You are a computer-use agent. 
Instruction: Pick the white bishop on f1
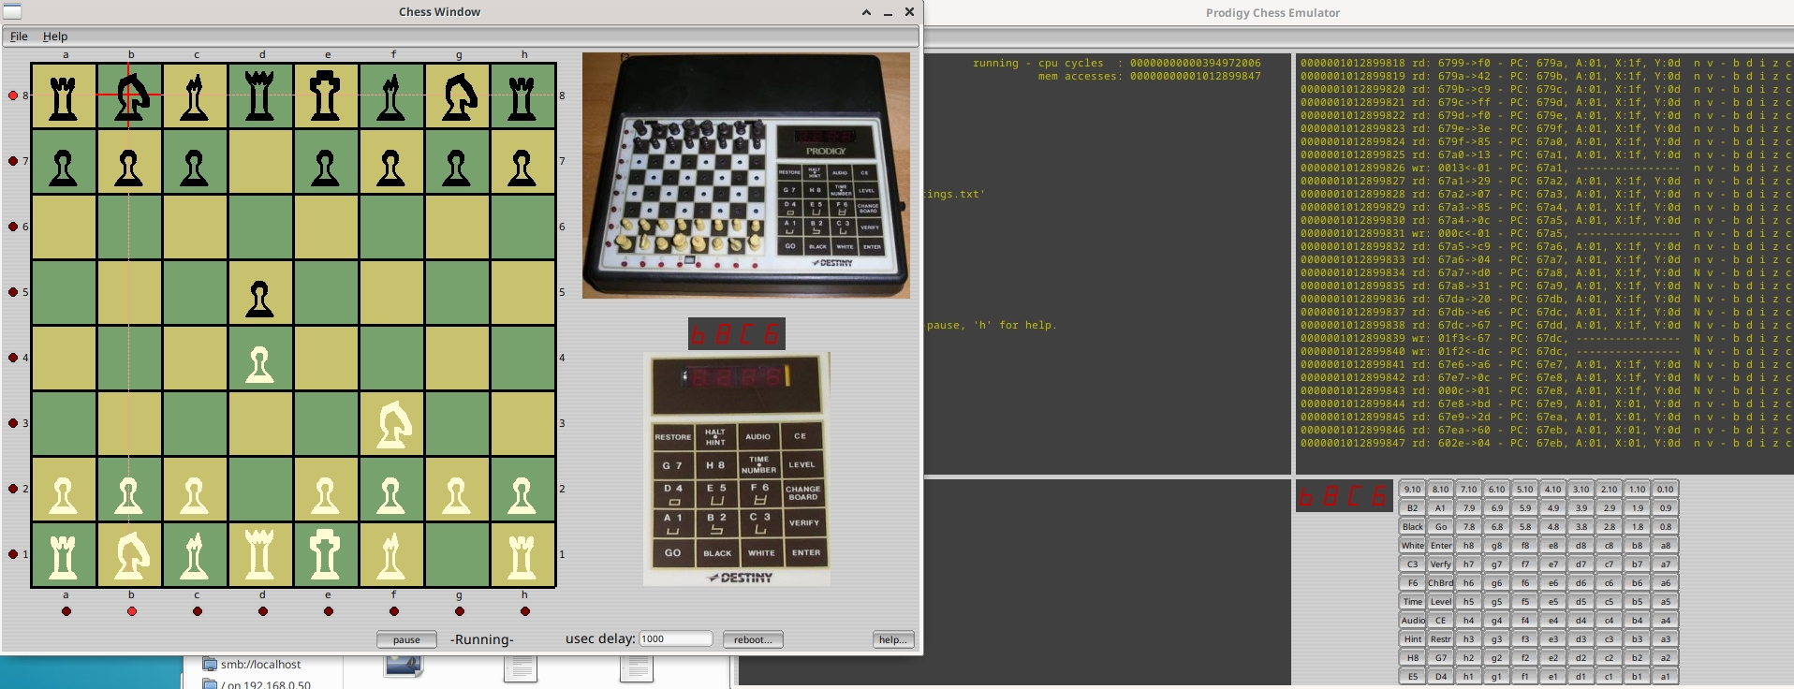coord(391,555)
